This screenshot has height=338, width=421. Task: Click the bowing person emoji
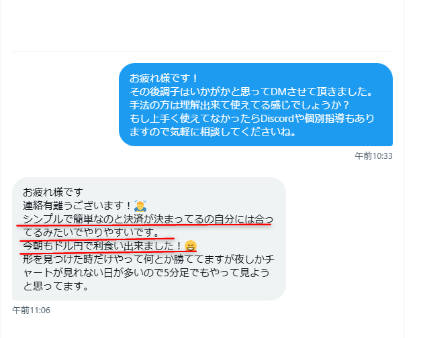pos(140,206)
